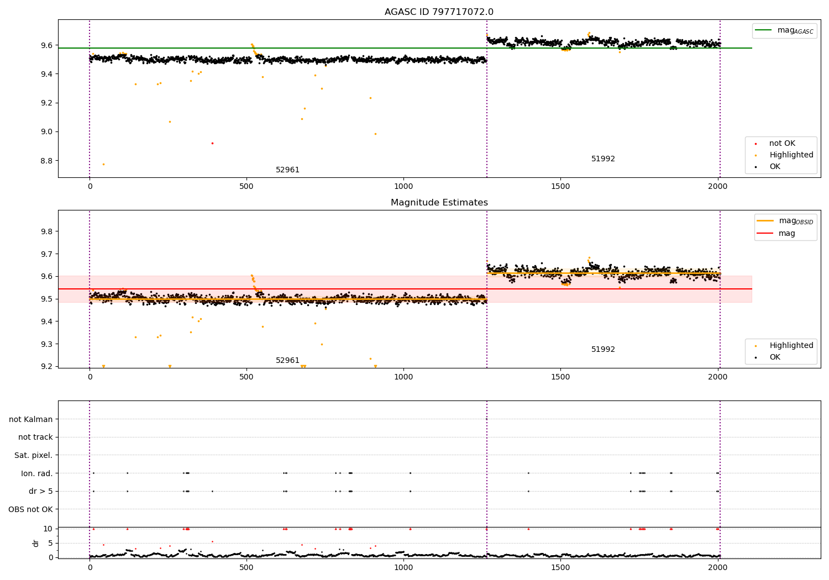
Task: Click the 1000 x-tick under Magnitude Estimates plot
Action: tap(403, 378)
